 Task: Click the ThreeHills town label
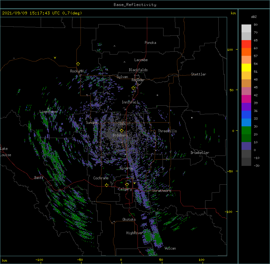point(167,131)
